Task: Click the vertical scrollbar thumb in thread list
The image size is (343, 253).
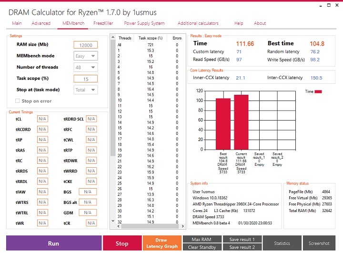Action: [x=113, y=98]
